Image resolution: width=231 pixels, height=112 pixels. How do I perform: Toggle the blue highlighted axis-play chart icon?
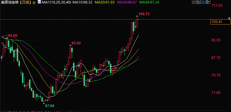click(203, 2)
